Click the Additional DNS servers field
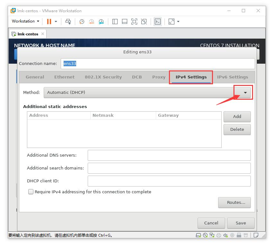 (169, 155)
